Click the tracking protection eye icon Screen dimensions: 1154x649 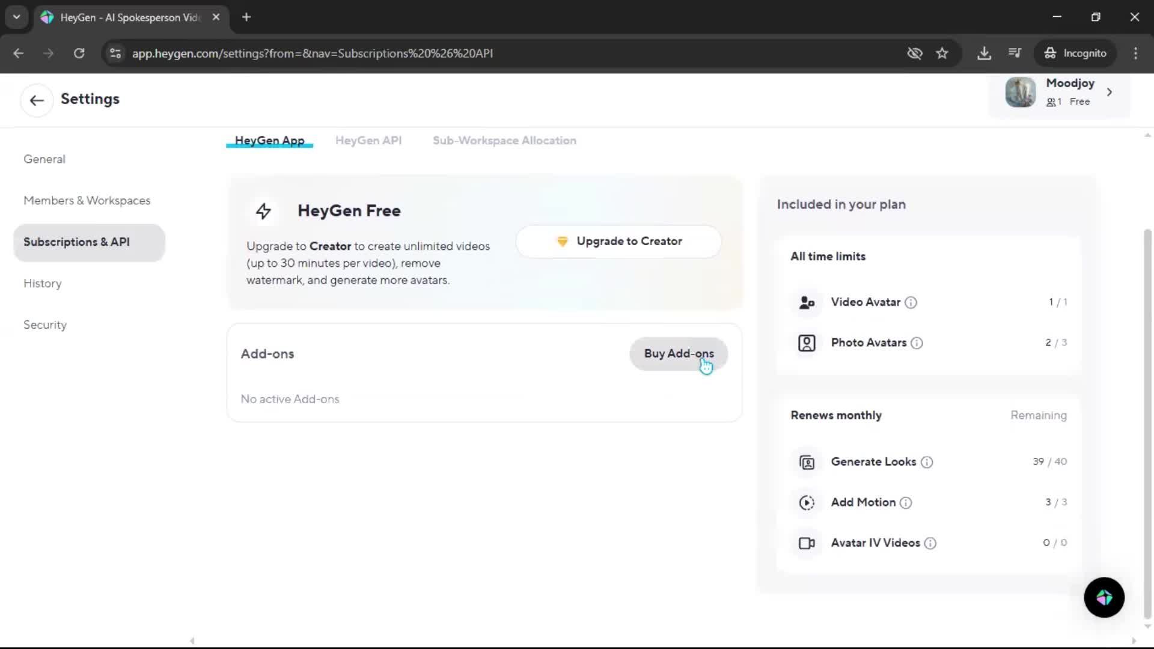coord(914,53)
